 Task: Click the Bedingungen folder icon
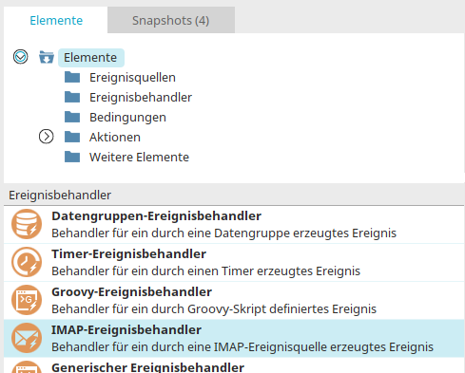pos(72,117)
